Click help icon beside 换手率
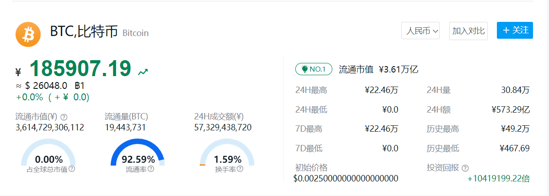 240,169
